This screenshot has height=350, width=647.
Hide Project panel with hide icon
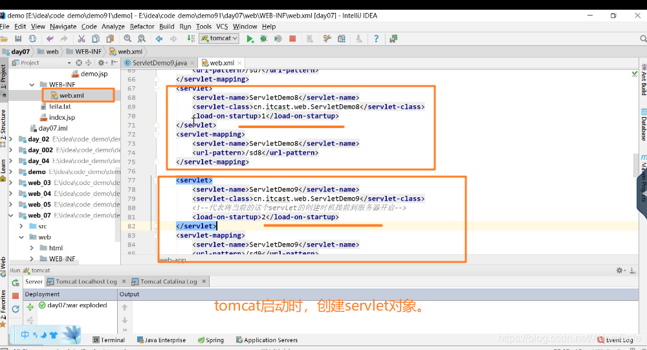115,63
